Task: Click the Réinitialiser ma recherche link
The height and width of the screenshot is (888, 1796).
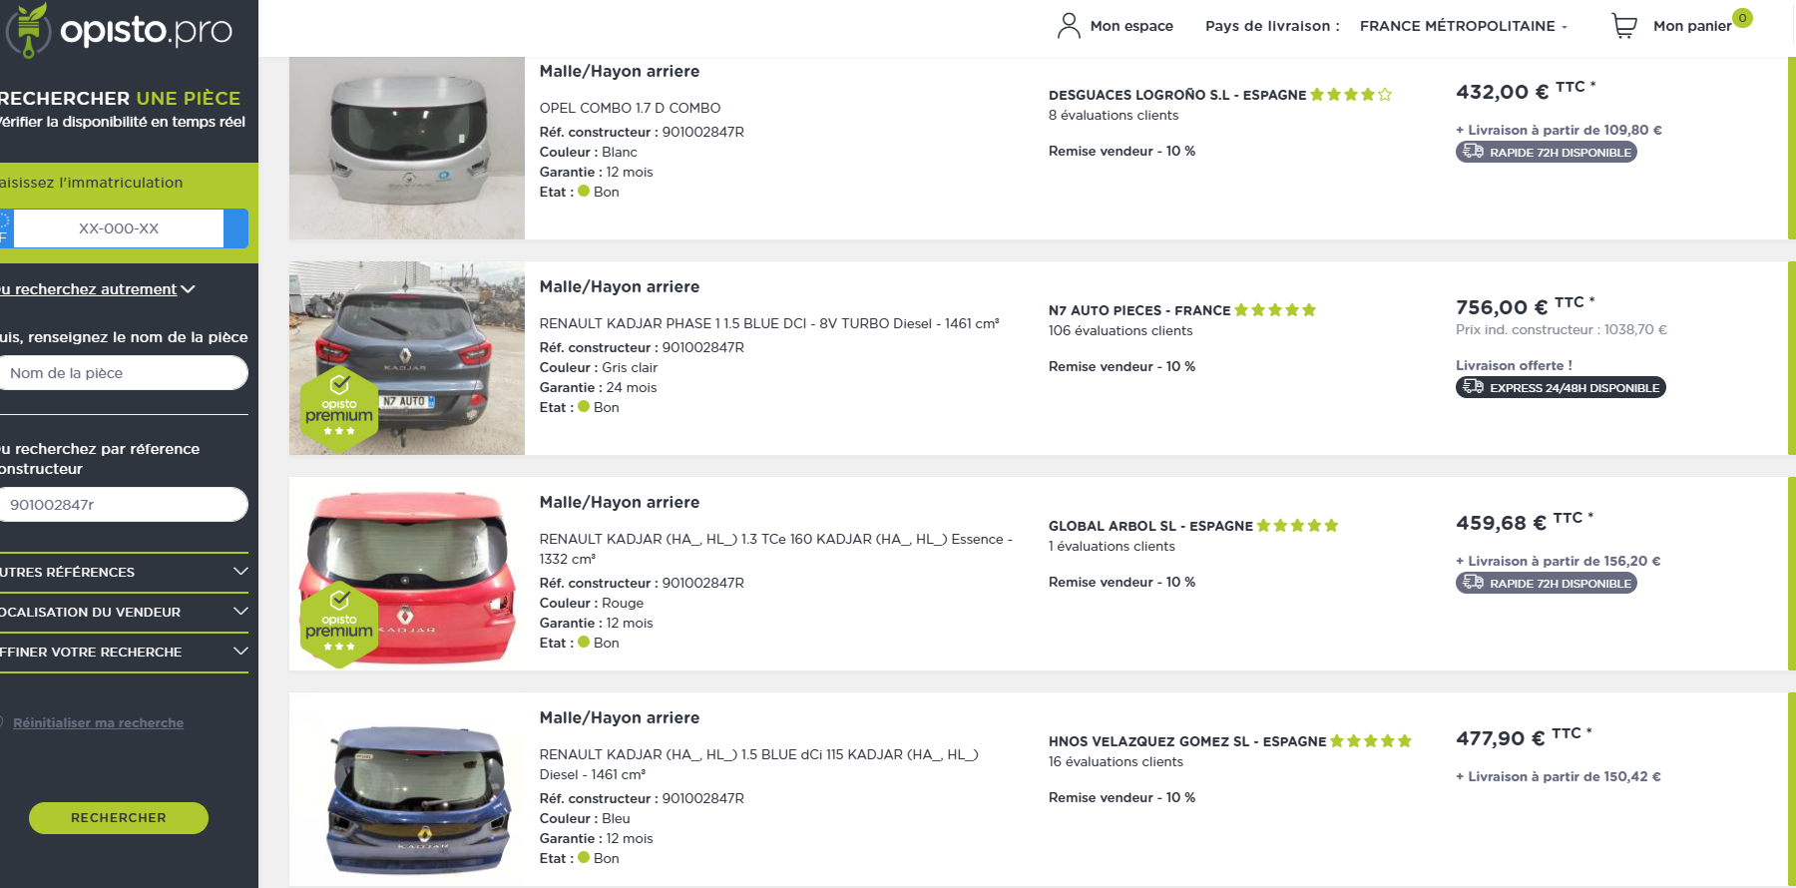Action: click(x=98, y=723)
